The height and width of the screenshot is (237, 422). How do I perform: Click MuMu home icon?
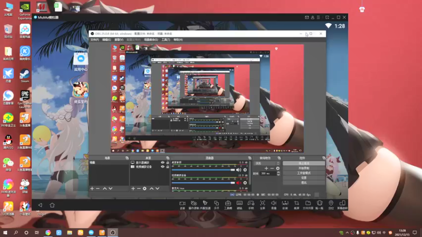pos(52,205)
